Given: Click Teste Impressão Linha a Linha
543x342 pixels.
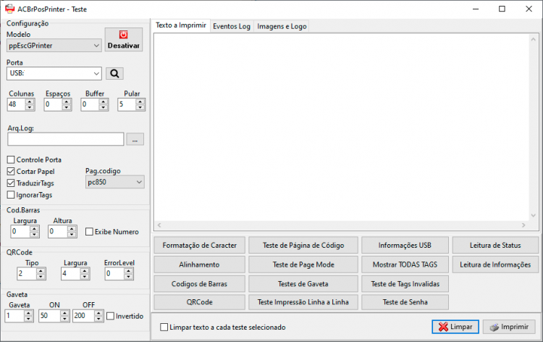Looking at the screenshot, I should coord(303,302).
